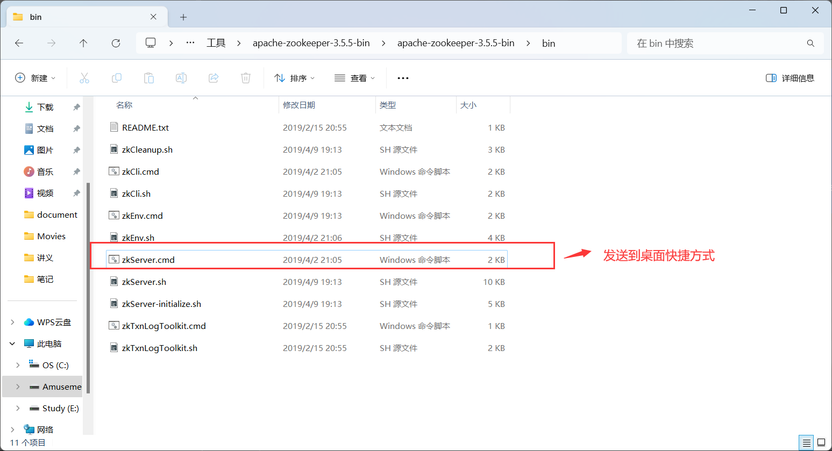The height and width of the screenshot is (451, 832).
Task: Click the search magnifier icon
Action: tap(810, 43)
